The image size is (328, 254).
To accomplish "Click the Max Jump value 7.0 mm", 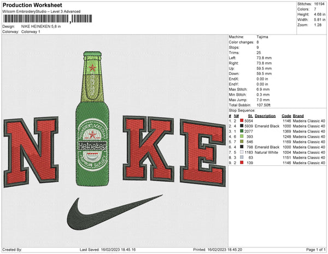I will point(263,100).
